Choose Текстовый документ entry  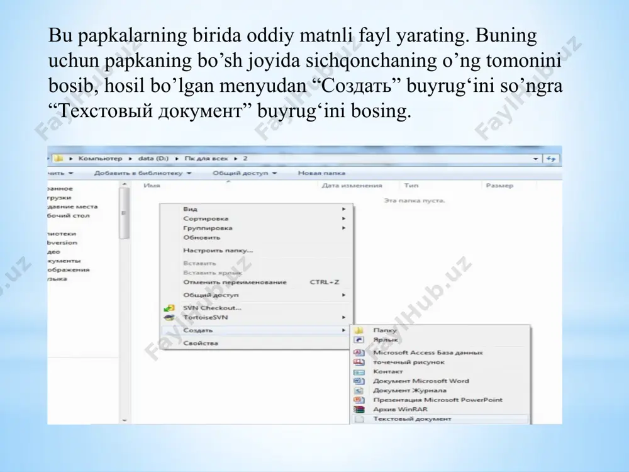click(440, 419)
